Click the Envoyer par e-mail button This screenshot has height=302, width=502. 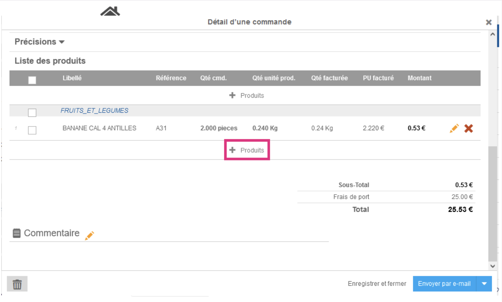[x=444, y=284]
